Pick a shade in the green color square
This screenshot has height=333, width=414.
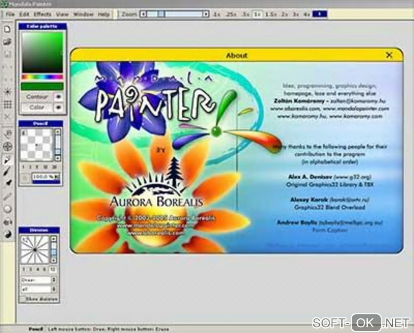[x=42, y=52]
